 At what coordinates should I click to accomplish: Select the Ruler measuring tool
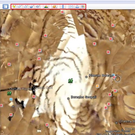(63, 6)
